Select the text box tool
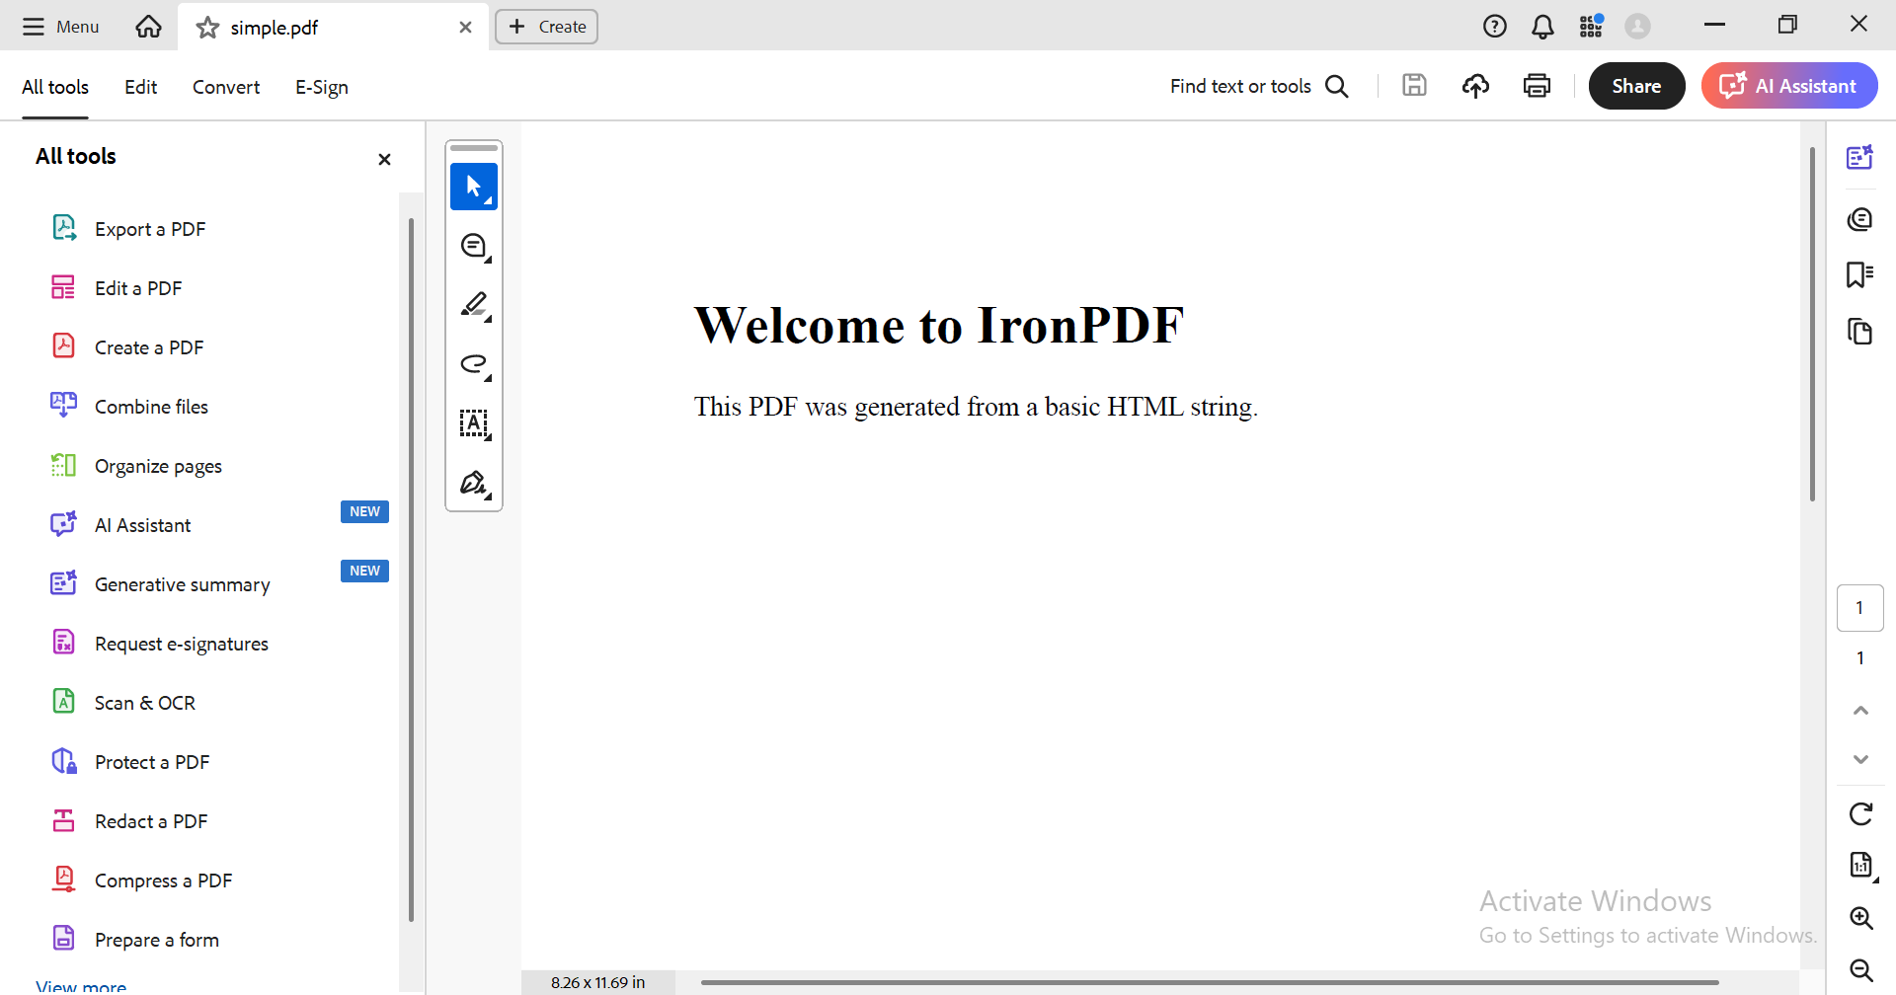This screenshot has width=1896, height=995. [x=474, y=423]
